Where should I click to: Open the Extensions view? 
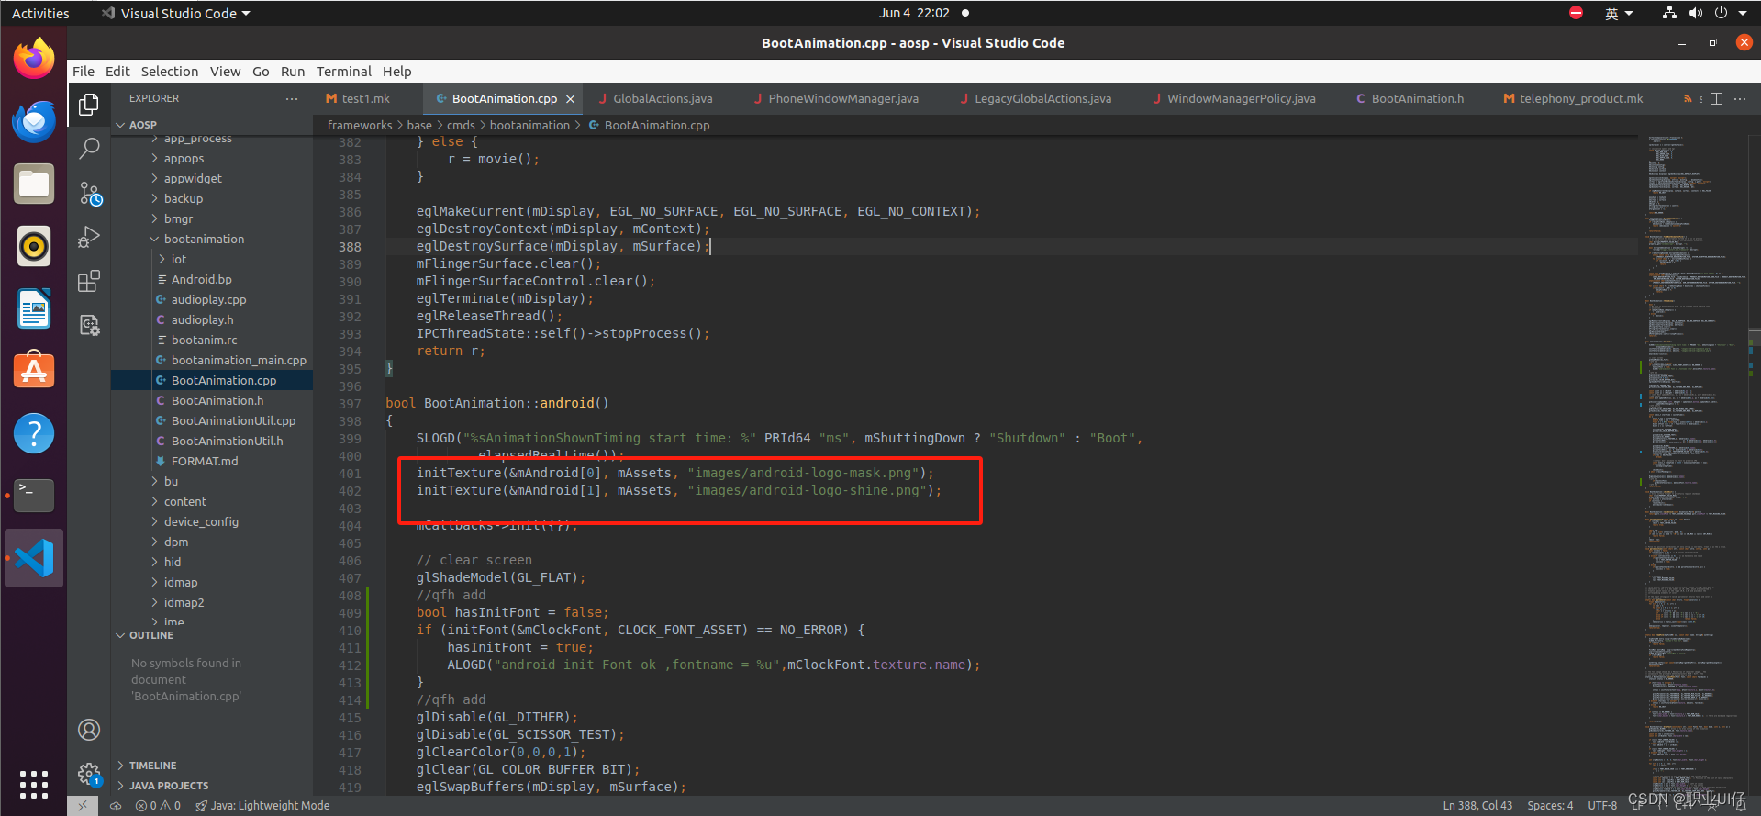[89, 281]
